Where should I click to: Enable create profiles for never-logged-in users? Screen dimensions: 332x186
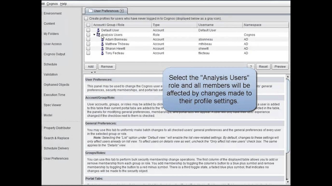86,19
